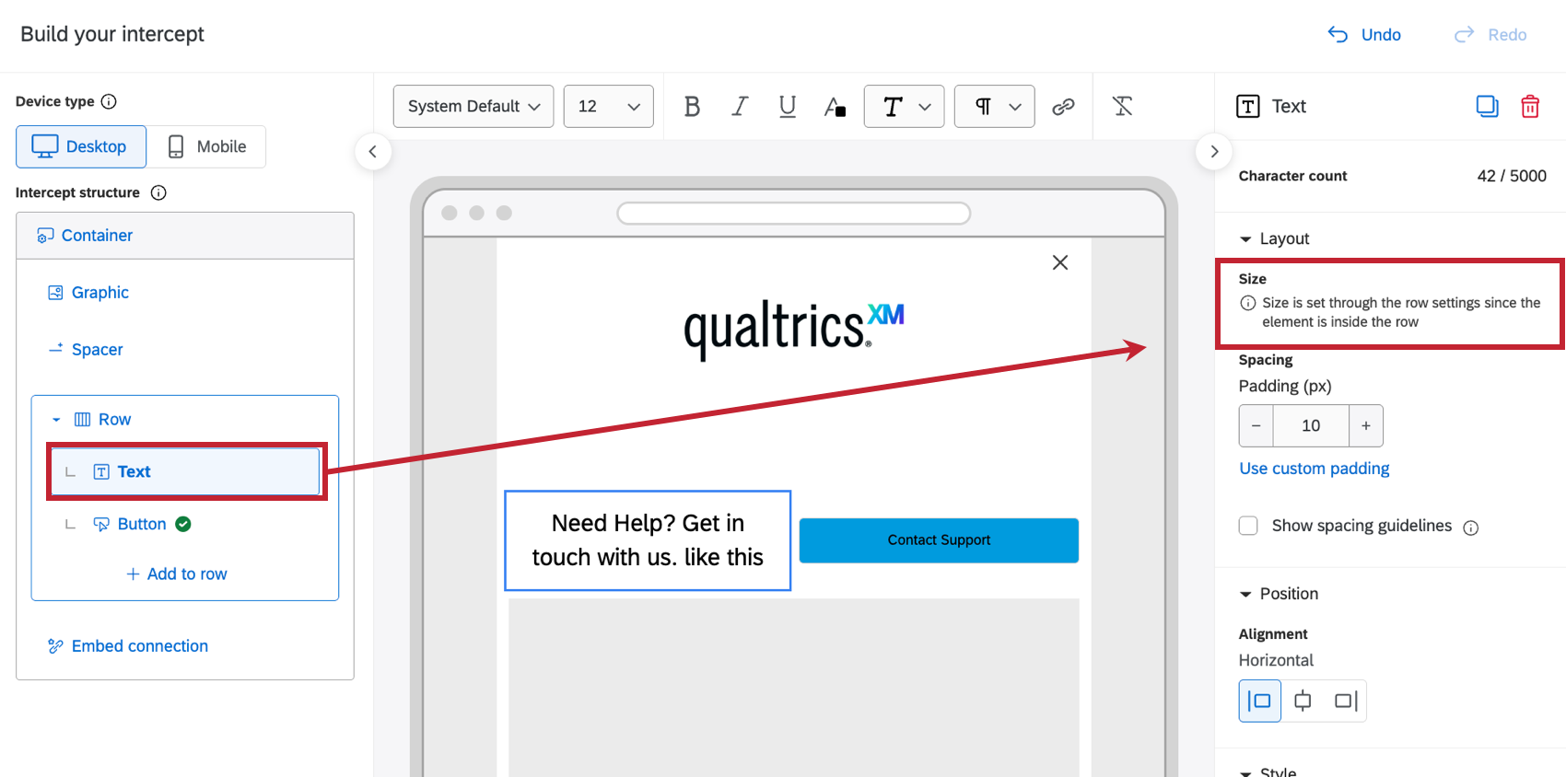
Task: Increase padding with the plus stepper
Action: (1366, 426)
